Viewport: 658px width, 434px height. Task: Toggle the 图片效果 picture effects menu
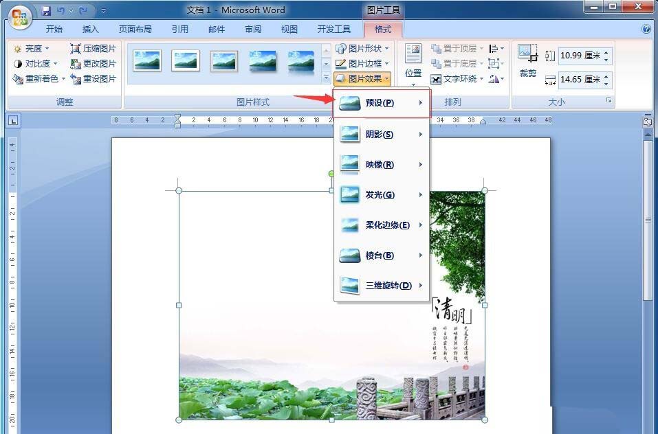[x=362, y=79]
